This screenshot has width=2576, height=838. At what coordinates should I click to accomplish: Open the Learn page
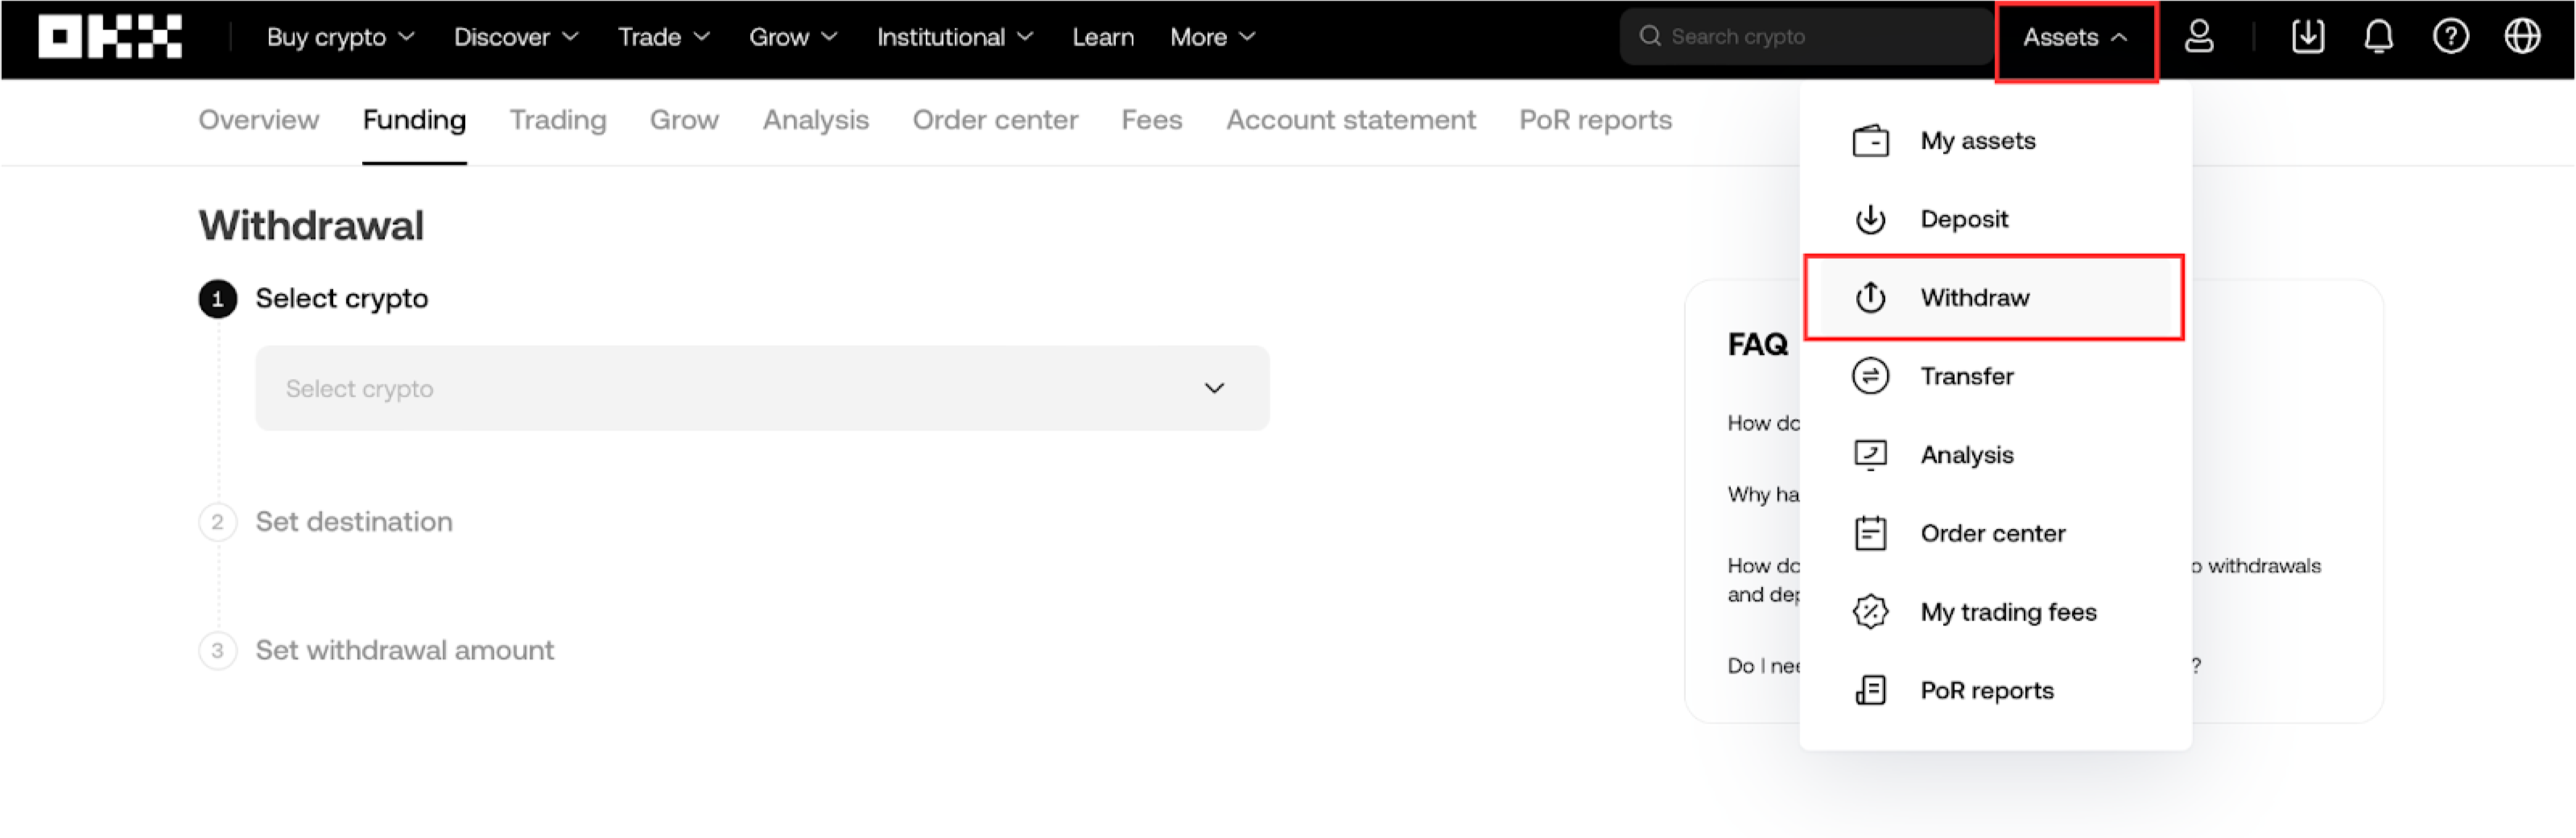pos(1102,37)
